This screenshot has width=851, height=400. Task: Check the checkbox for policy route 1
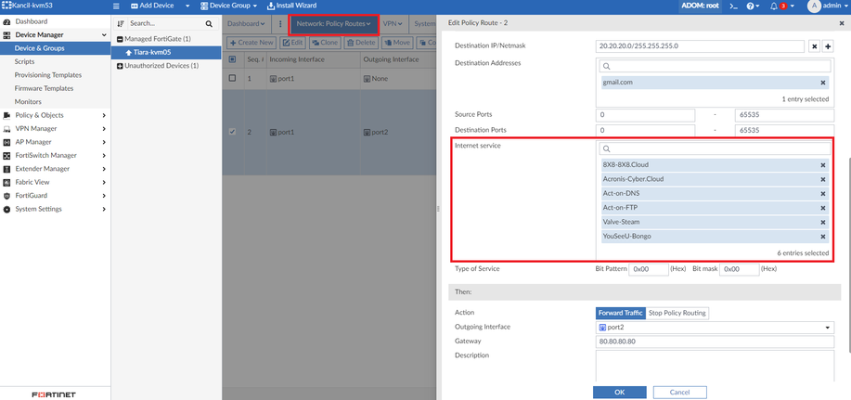(232, 78)
